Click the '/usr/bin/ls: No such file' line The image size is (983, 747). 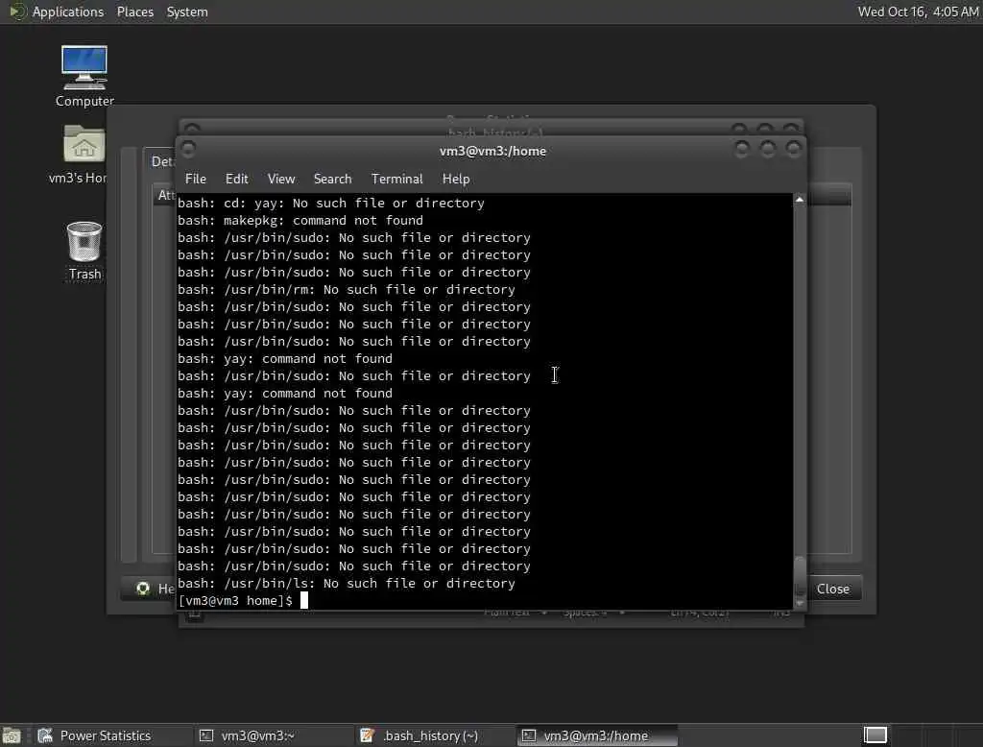coord(346,584)
